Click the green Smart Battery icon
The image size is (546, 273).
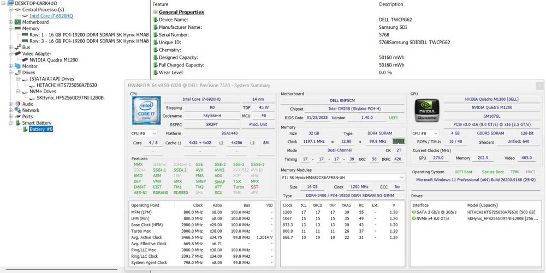(18, 123)
